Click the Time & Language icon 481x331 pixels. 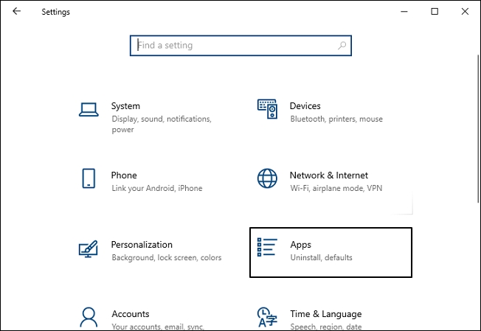pyautogui.click(x=267, y=317)
